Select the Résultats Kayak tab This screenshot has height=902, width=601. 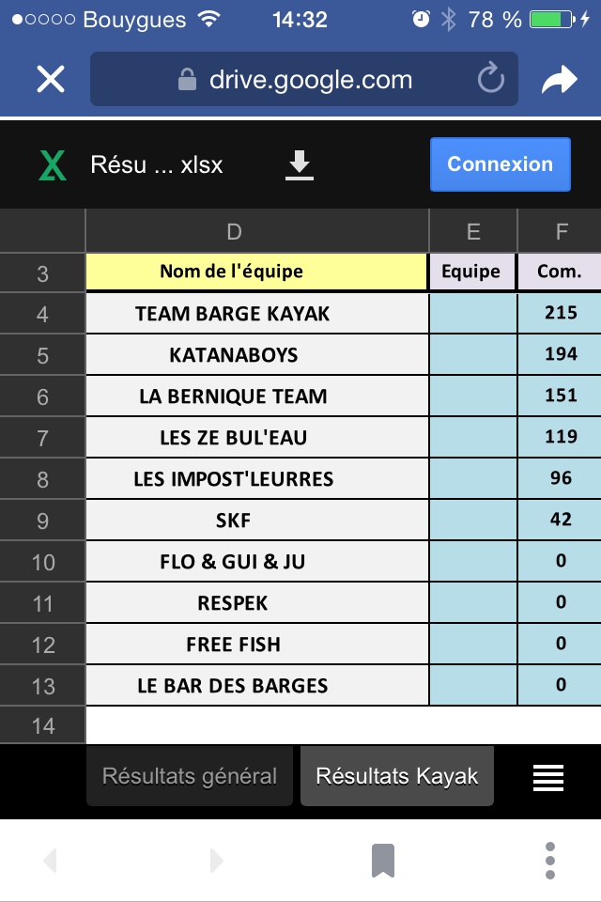coord(397,777)
